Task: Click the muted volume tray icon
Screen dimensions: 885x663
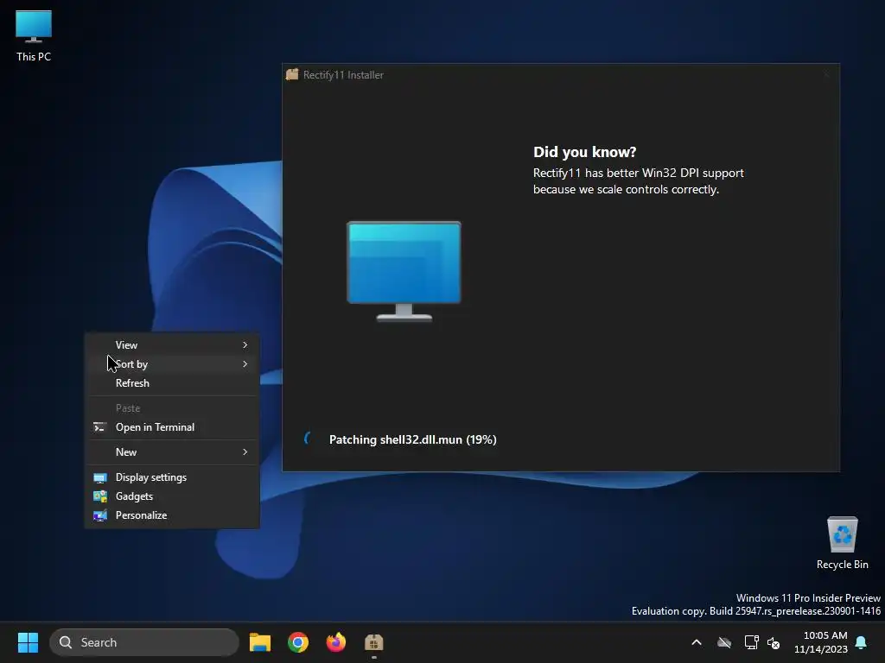Action: tap(774, 642)
